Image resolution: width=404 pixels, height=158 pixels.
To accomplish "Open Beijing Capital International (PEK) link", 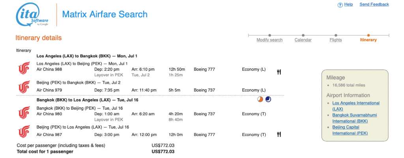I will click(x=350, y=130).
